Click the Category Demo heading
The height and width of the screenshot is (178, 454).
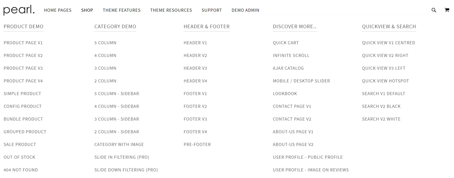coord(115,26)
